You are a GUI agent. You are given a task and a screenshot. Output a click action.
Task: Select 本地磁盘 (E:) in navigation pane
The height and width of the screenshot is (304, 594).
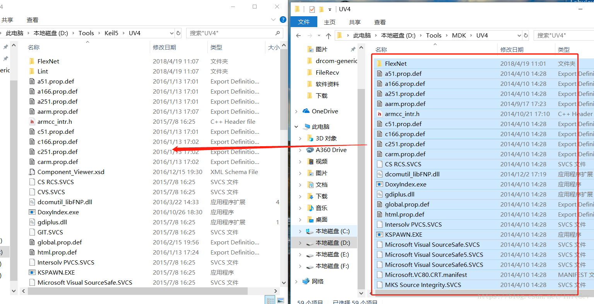click(332, 254)
